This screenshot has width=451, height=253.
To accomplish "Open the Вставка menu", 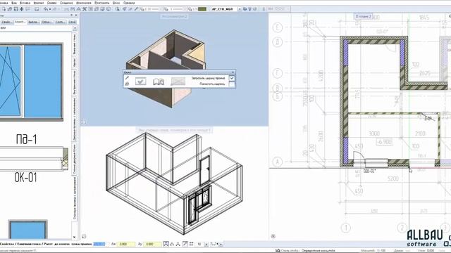I will [x=25, y=3].
